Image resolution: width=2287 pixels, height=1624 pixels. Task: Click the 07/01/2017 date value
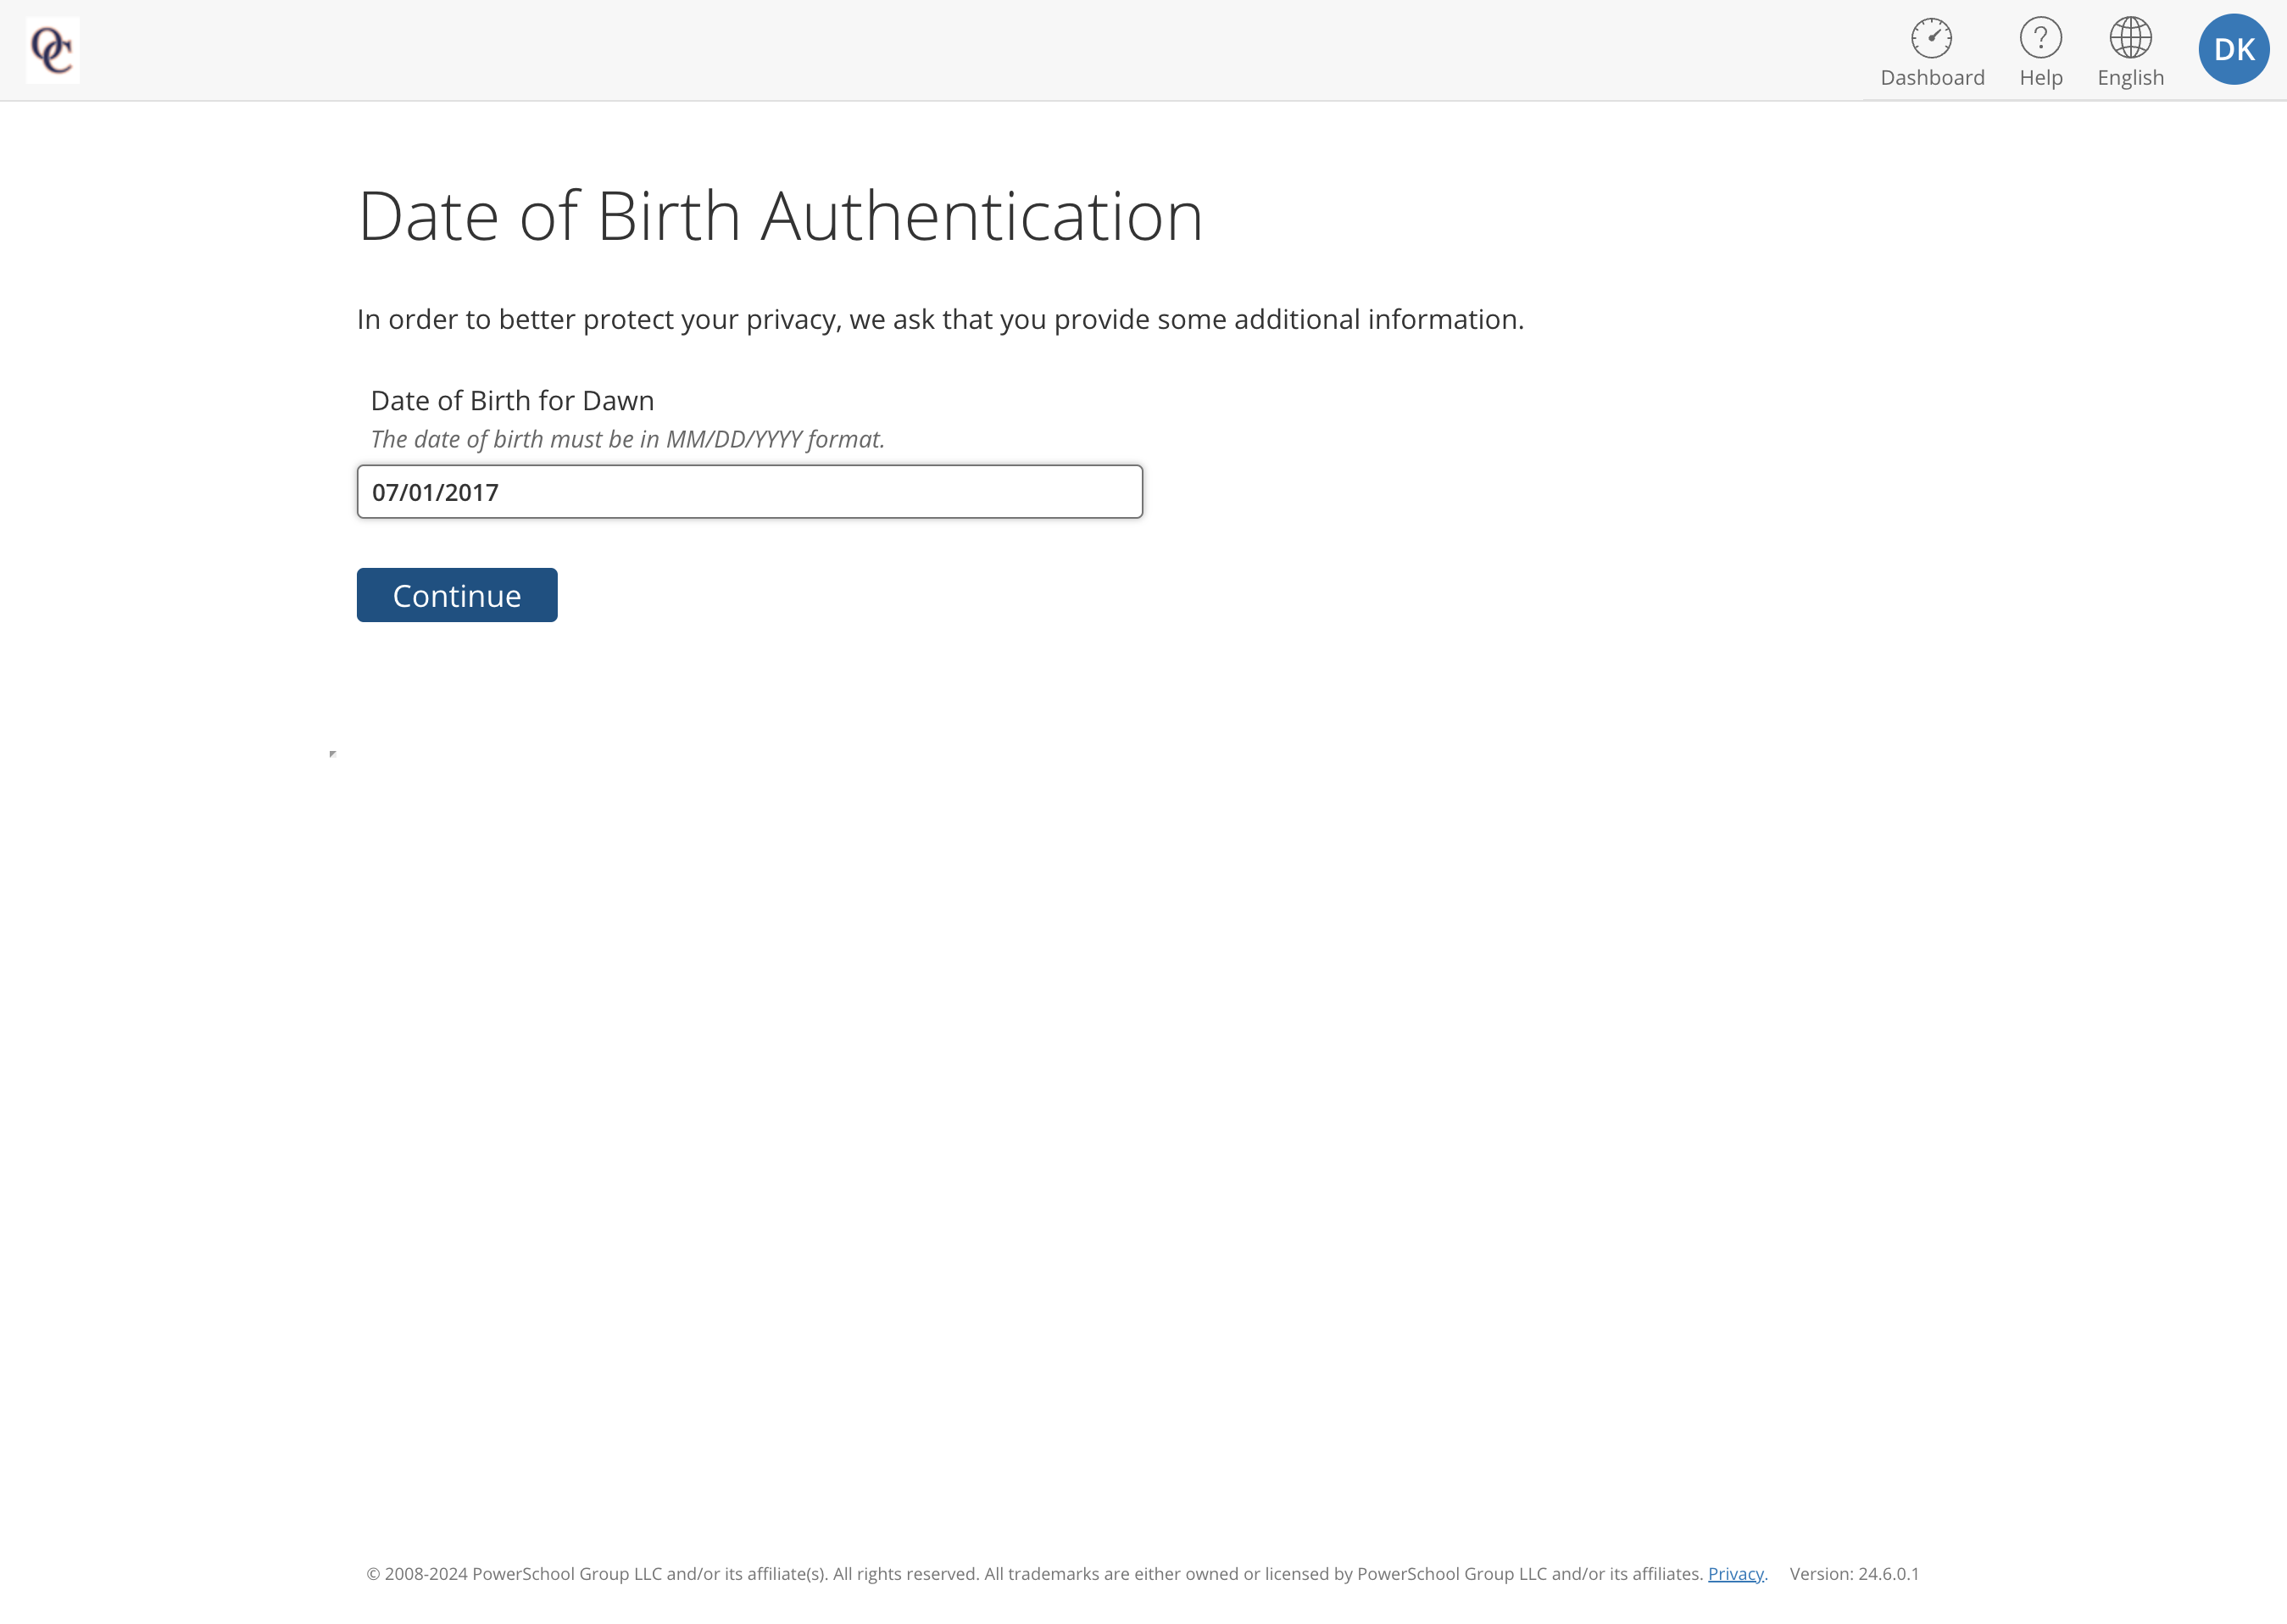pyautogui.click(x=435, y=492)
